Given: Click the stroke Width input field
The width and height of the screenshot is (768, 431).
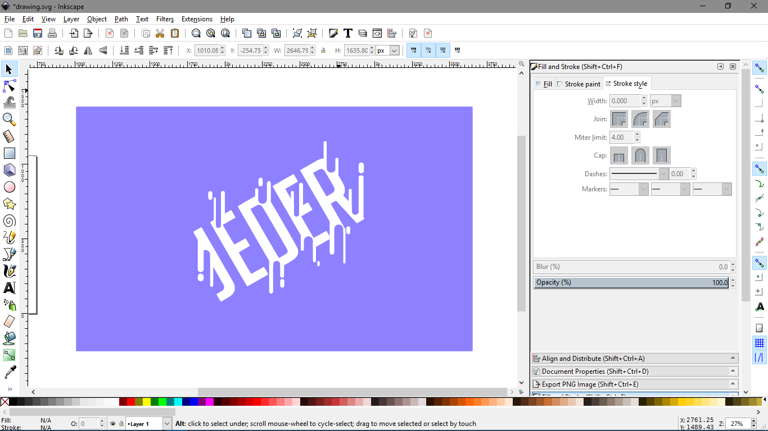Looking at the screenshot, I should (625, 101).
